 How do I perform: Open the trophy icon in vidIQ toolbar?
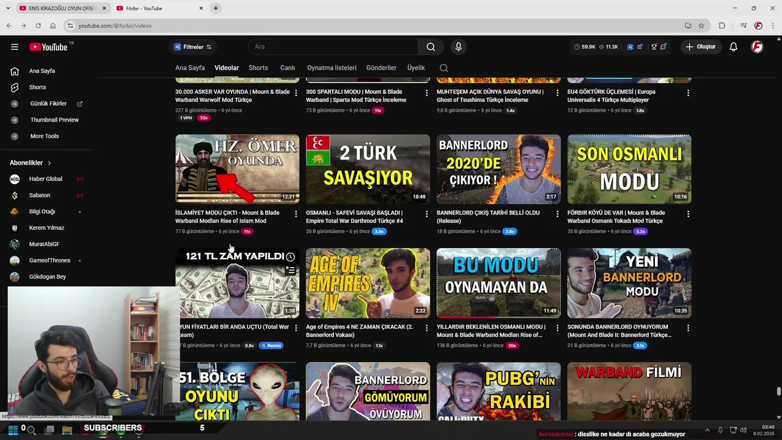[x=654, y=47]
